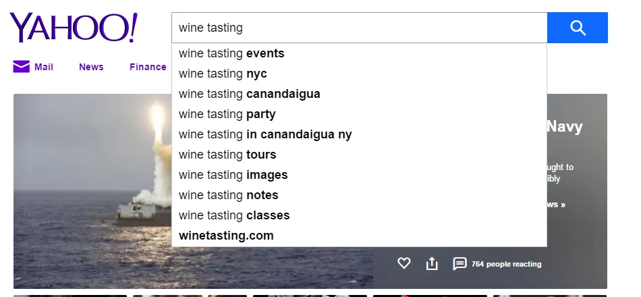The height and width of the screenshot is (297, 641).
Task: Choose the "wine tasting classes" suggestion
Action: 359,215
